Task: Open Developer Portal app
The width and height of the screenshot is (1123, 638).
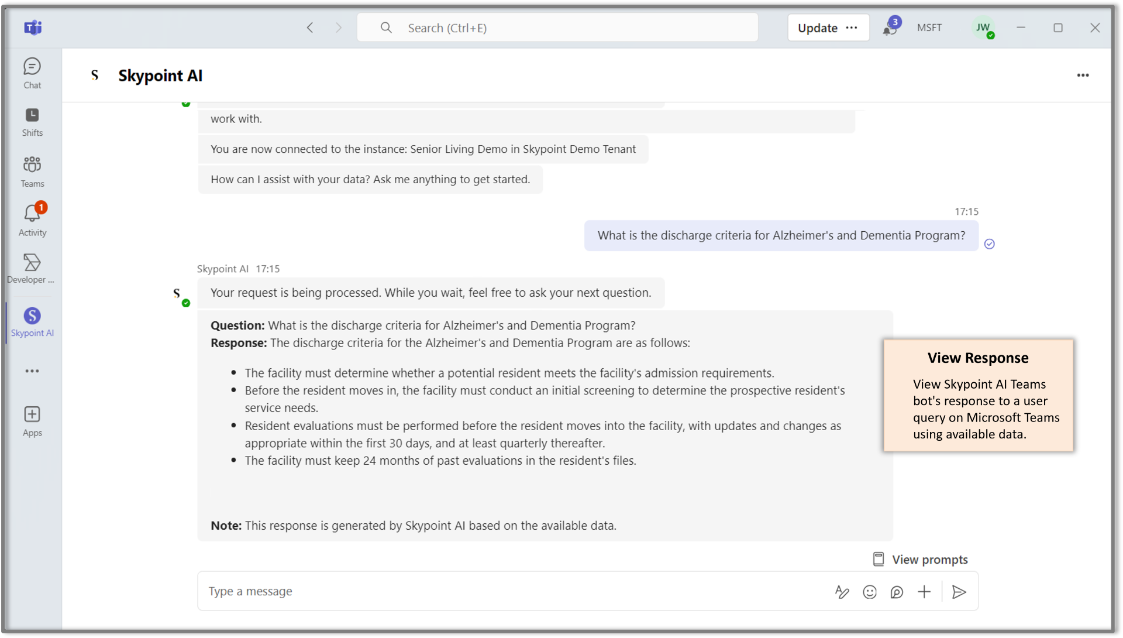Action: point(32,268)
